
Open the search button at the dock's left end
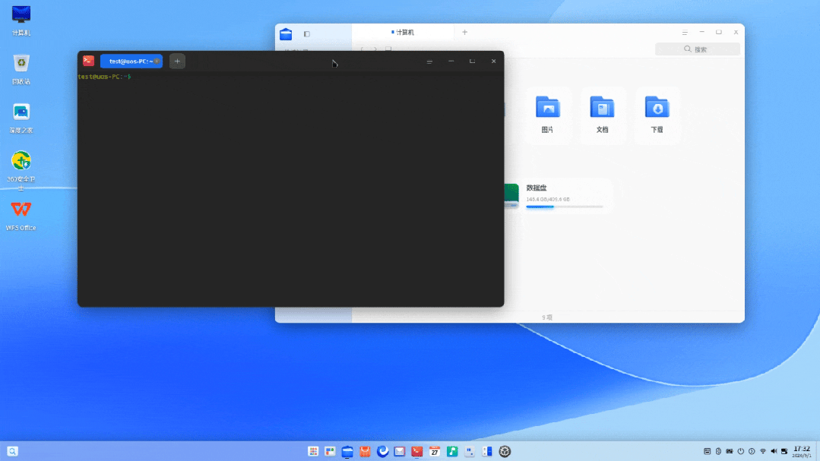pos(13,451)
